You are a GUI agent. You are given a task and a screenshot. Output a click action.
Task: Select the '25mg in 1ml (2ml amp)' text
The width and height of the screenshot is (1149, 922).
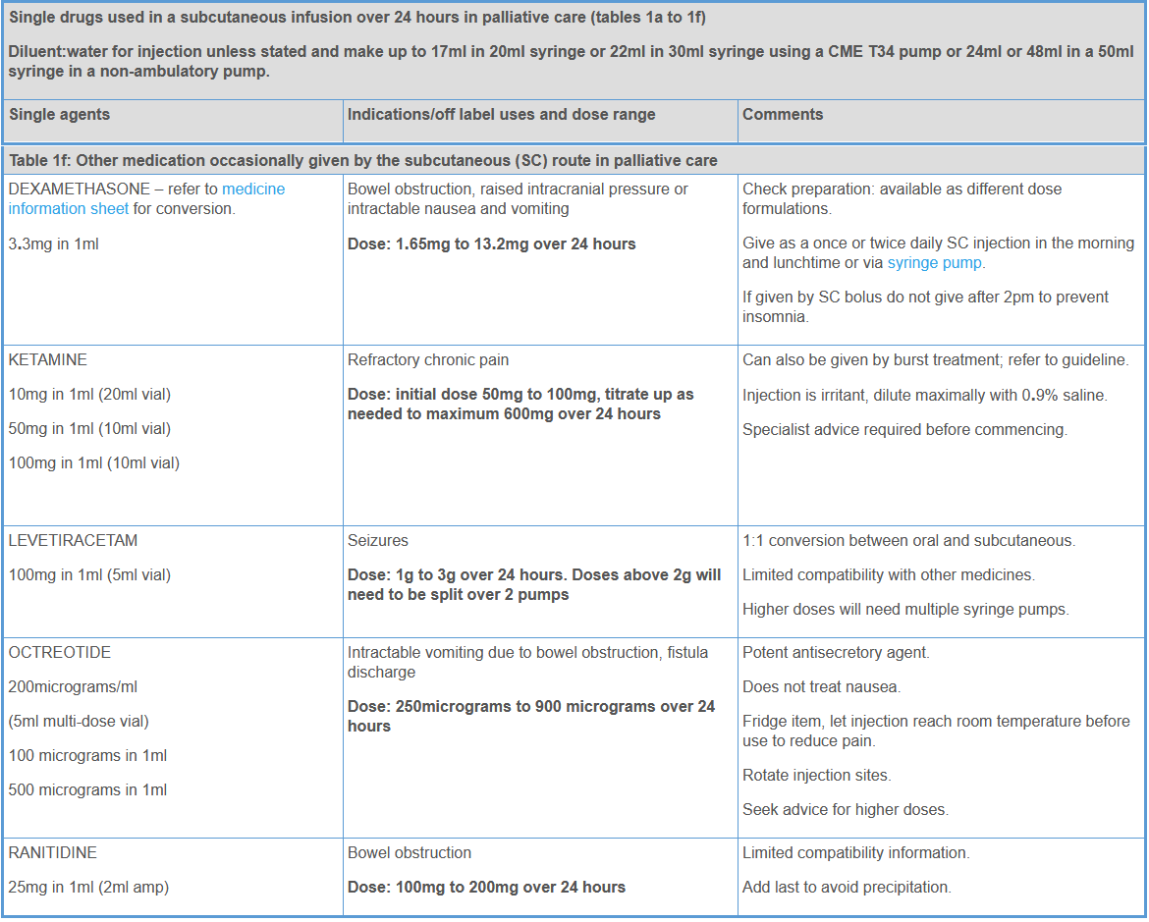coord(88,888)
